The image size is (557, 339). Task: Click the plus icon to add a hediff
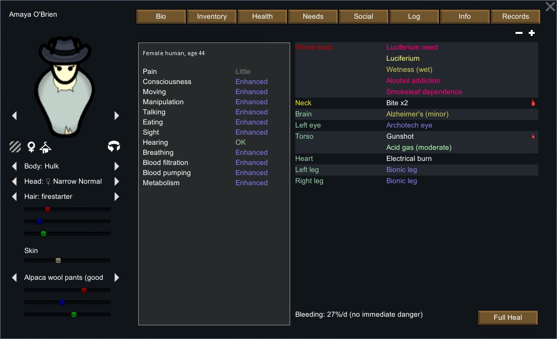point(532,33)
